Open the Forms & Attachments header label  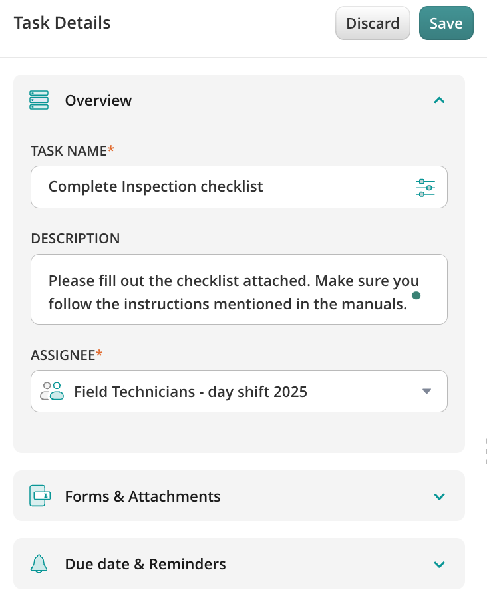pyautogui.click(x=142, y=496)
